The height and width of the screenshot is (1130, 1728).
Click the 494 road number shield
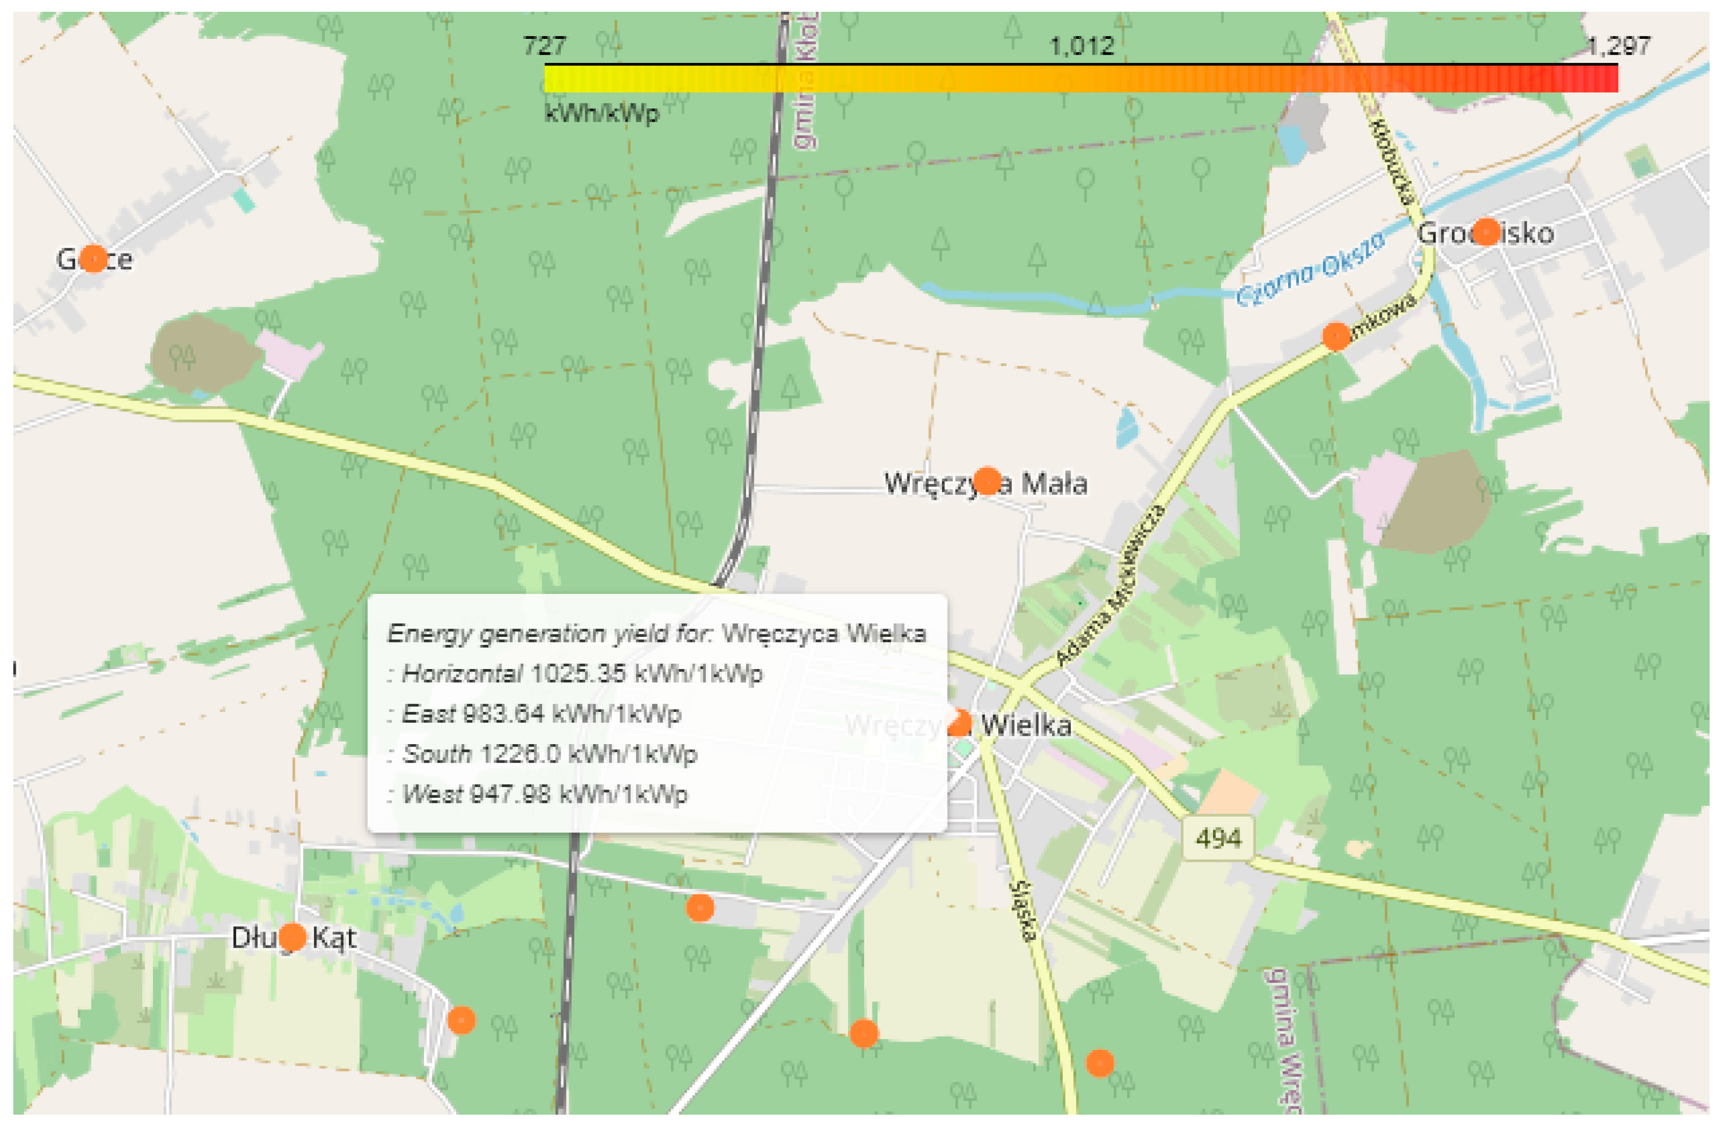click(1218, 839)
